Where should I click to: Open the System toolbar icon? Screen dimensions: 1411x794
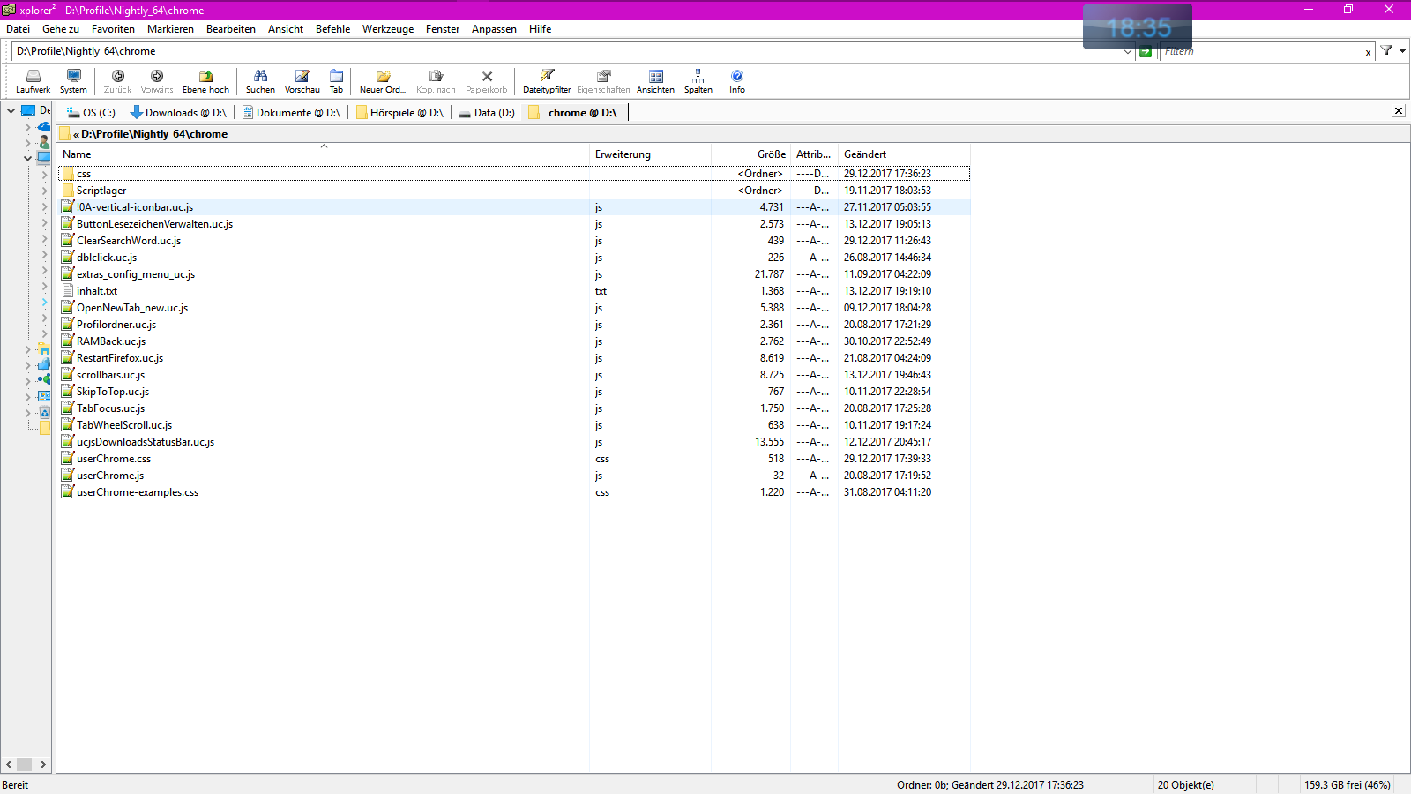pos(73,81)
